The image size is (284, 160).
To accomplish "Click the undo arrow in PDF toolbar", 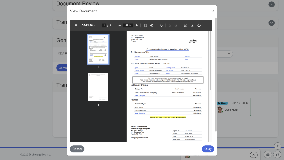I will pyautogui.click(x=169, y=25).
